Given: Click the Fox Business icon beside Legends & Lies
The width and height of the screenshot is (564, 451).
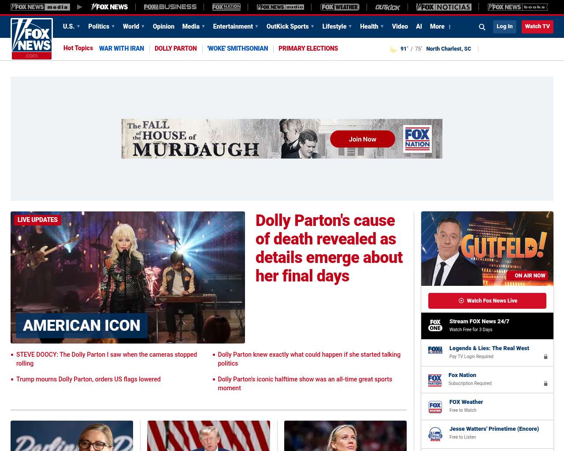Looking at the screenshot, I should coord(435,350).
